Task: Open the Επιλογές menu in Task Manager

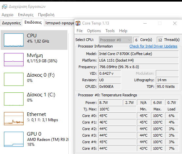Action: 26,15
